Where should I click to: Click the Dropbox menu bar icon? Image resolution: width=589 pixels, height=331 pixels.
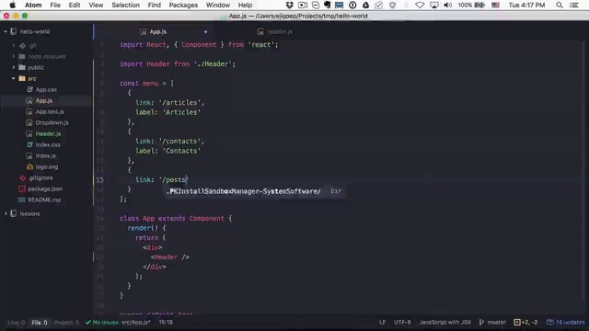pos(290,5)
